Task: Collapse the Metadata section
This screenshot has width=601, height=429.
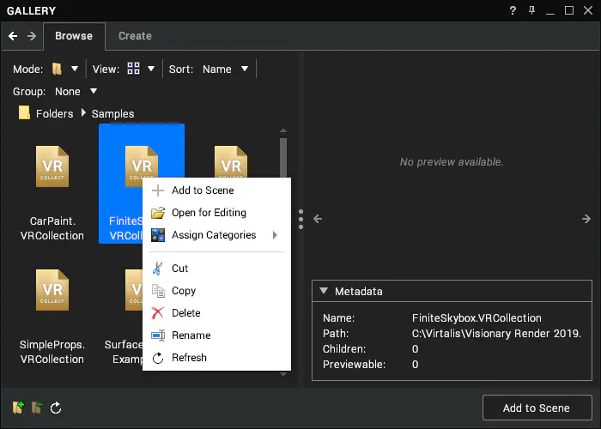Action: 324,291
